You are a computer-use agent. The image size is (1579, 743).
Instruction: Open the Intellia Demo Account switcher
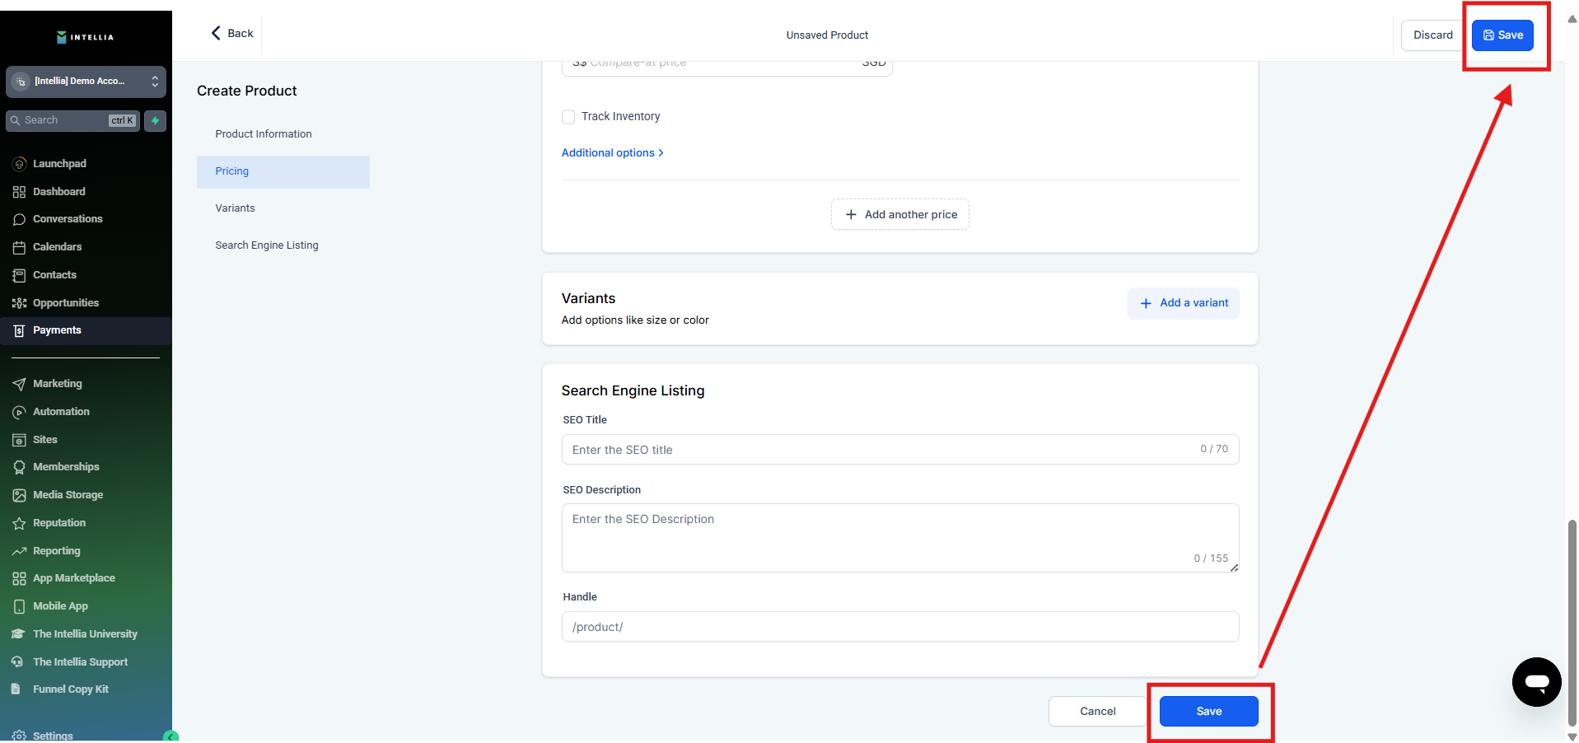(86, 82)
